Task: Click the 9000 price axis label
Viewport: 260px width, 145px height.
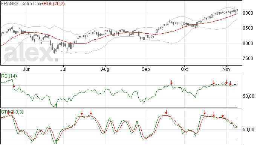Action: point(248,13)
